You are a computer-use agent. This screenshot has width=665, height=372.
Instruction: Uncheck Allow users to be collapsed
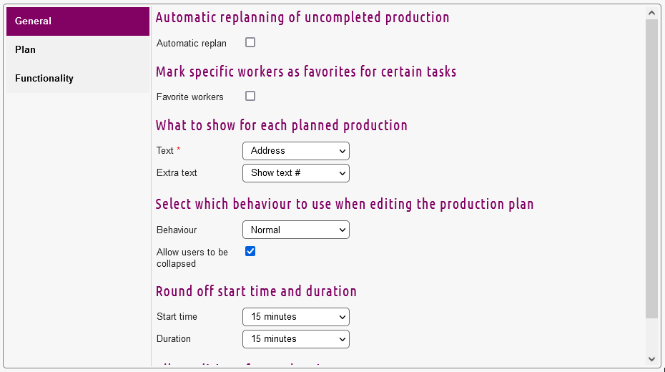pyautogui.click(x=250, y=251)
